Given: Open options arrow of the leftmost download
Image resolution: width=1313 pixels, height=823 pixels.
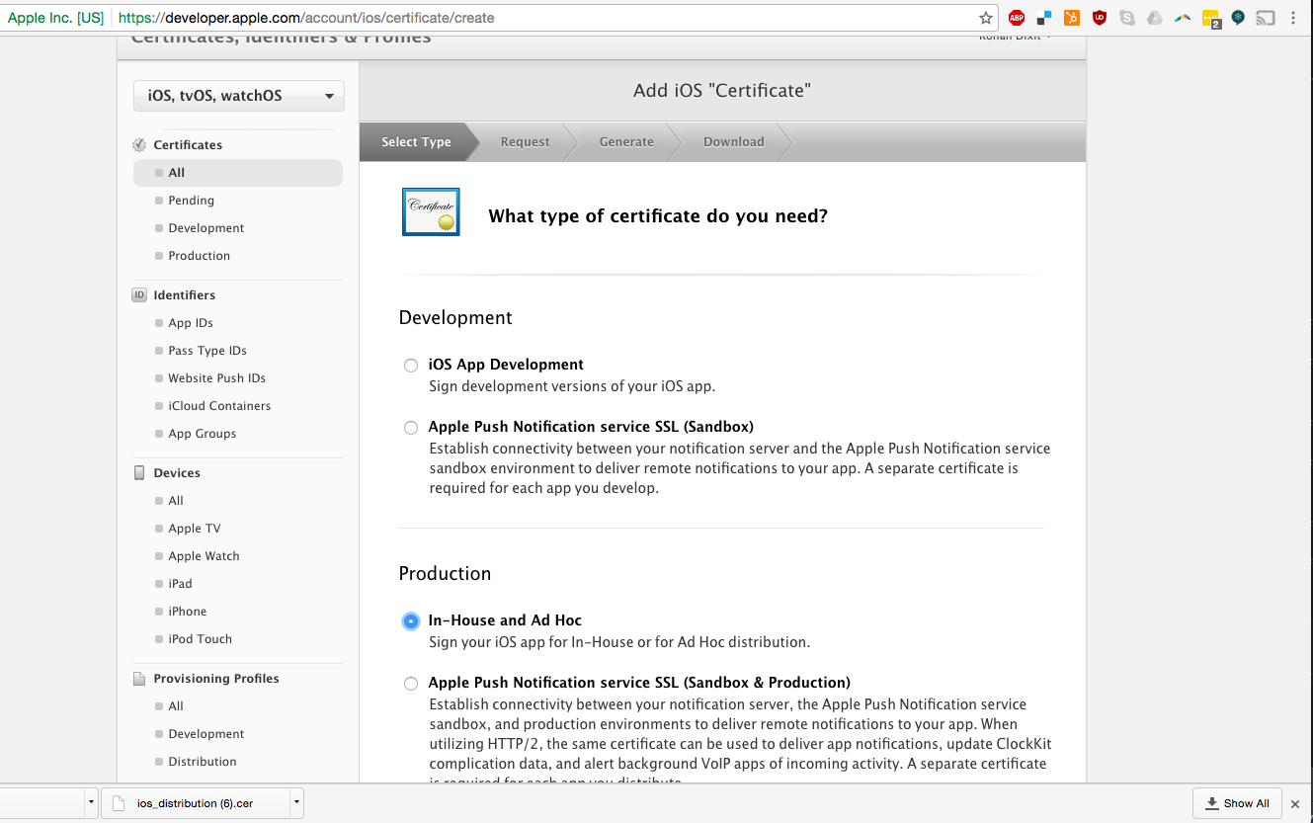Looking at the screenshot, I should coord(91,803).
